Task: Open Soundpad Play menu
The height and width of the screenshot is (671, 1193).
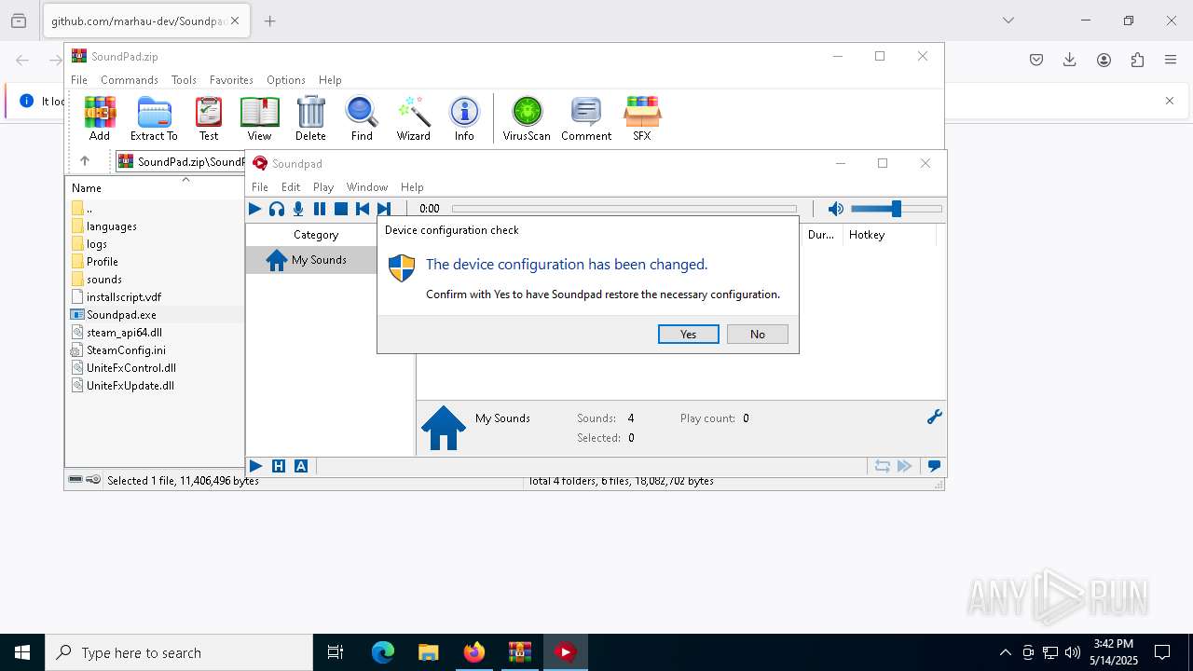Action: (323, 187)
